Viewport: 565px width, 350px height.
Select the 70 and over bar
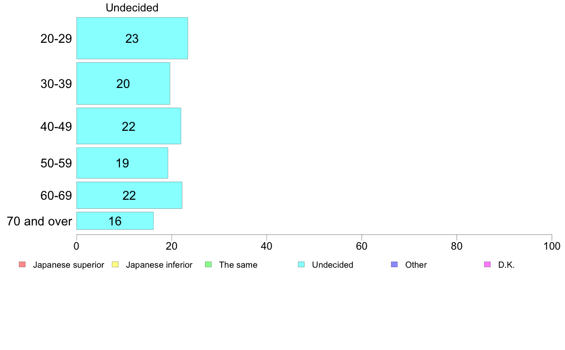[x=115, y=221]
